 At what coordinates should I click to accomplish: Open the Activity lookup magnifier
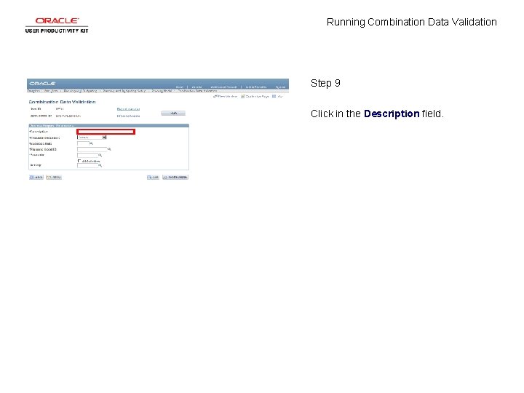[x=100, y=165]
